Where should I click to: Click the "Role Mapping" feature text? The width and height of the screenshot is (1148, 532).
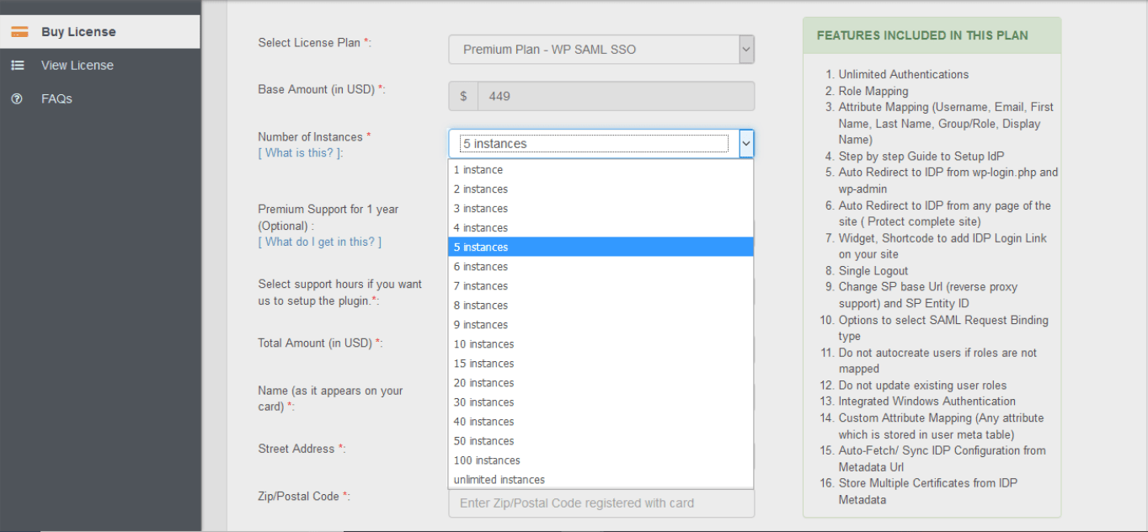[x=873, y=91]
